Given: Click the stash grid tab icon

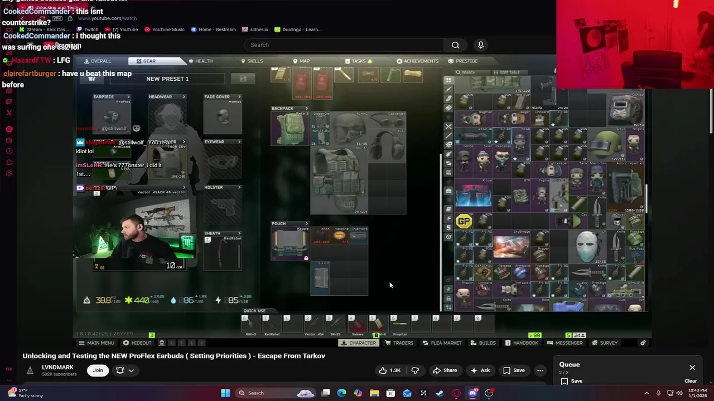Looking at the screenshot, I should pyautogui.click(x=448, y=80).
